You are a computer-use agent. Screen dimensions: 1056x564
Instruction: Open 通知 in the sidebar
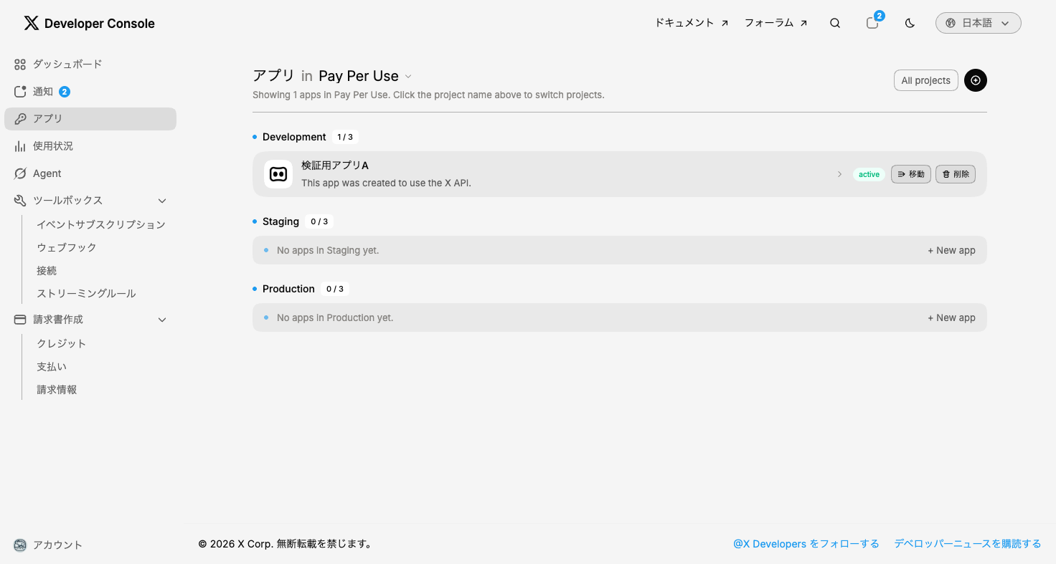click(90, 92)
